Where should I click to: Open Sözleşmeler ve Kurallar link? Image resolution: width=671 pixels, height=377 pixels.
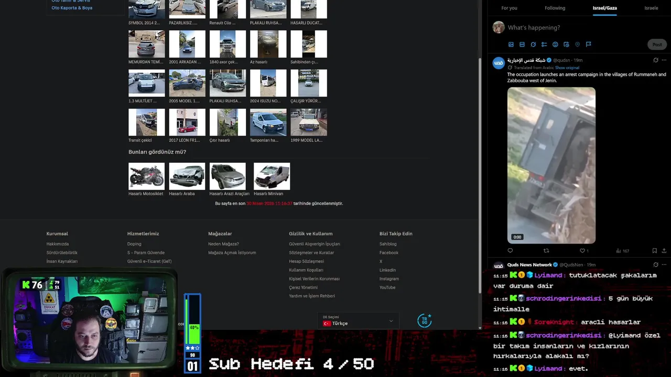pos(311,253)
